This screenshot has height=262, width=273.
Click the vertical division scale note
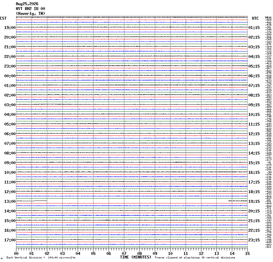(41, 257)
